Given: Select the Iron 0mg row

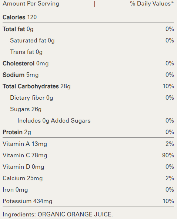Looking at the screenshot, I should tap(88, 190).
